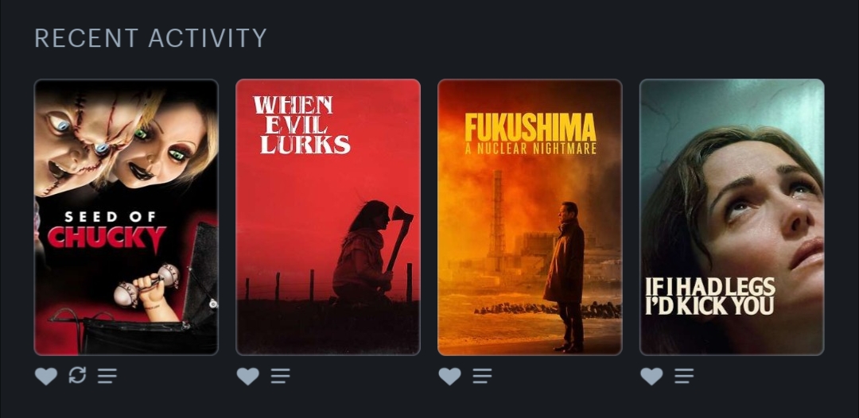
Task: Click the white When Evil Lurks title text
Action: point(301,125)
